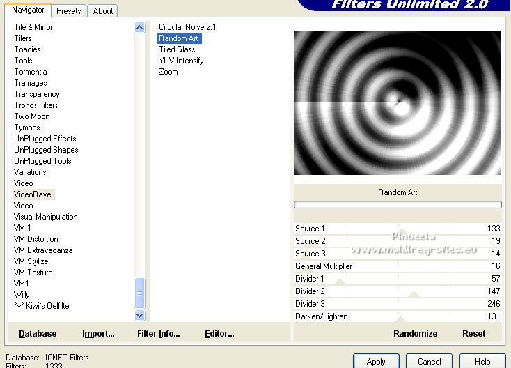Choose the Tiled Glass filter
Screen dimensions: 511x368
pyautogui.click(x=177, y=49)
